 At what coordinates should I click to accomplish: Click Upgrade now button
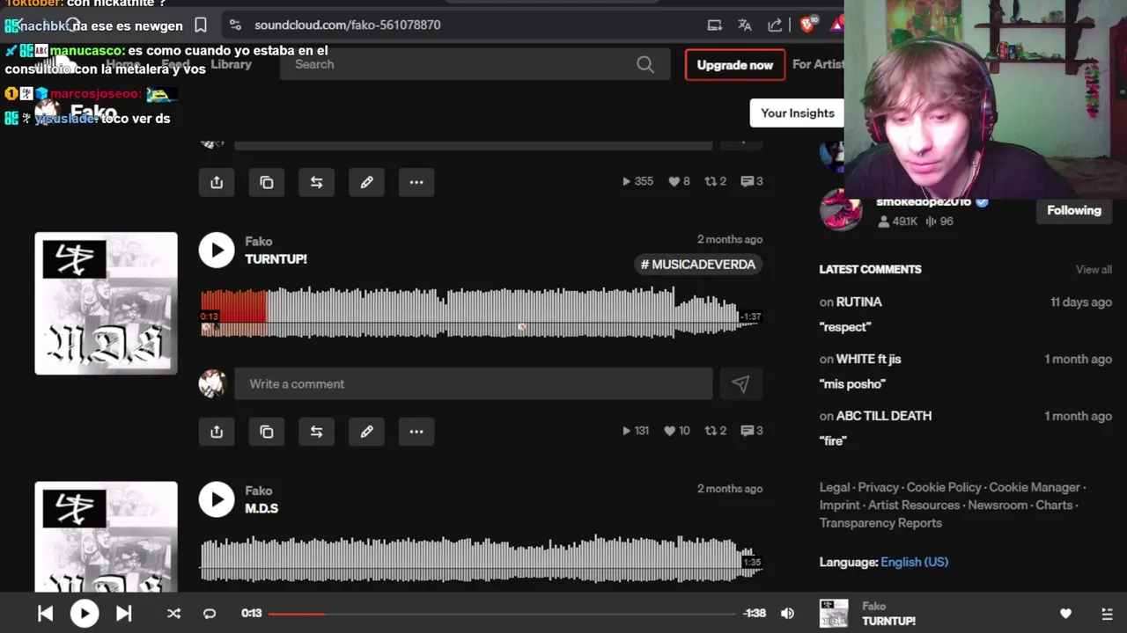pos(735,65)
